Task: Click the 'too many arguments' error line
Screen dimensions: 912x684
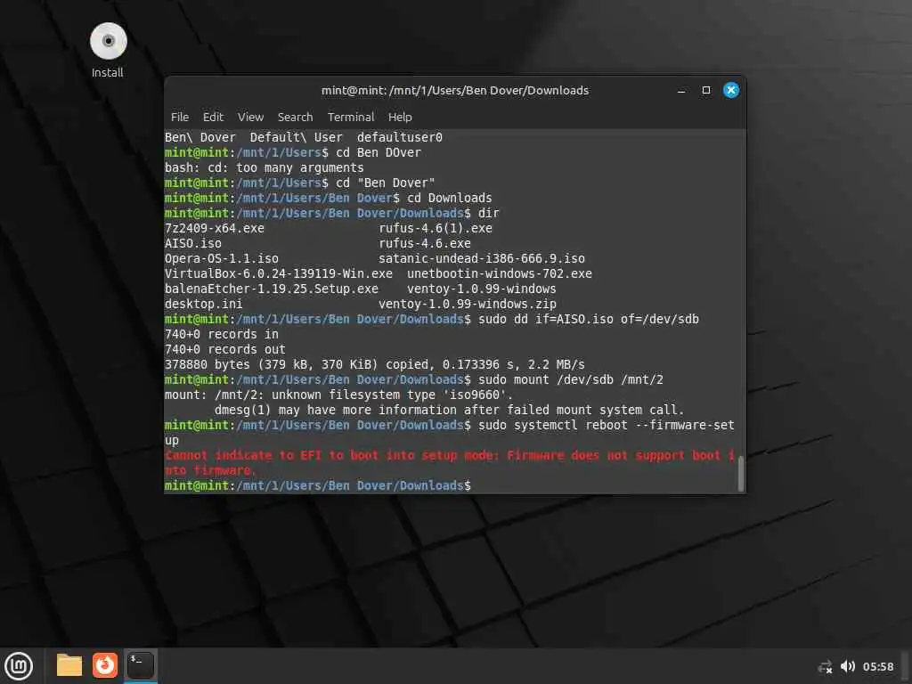Action: point(264,167)
